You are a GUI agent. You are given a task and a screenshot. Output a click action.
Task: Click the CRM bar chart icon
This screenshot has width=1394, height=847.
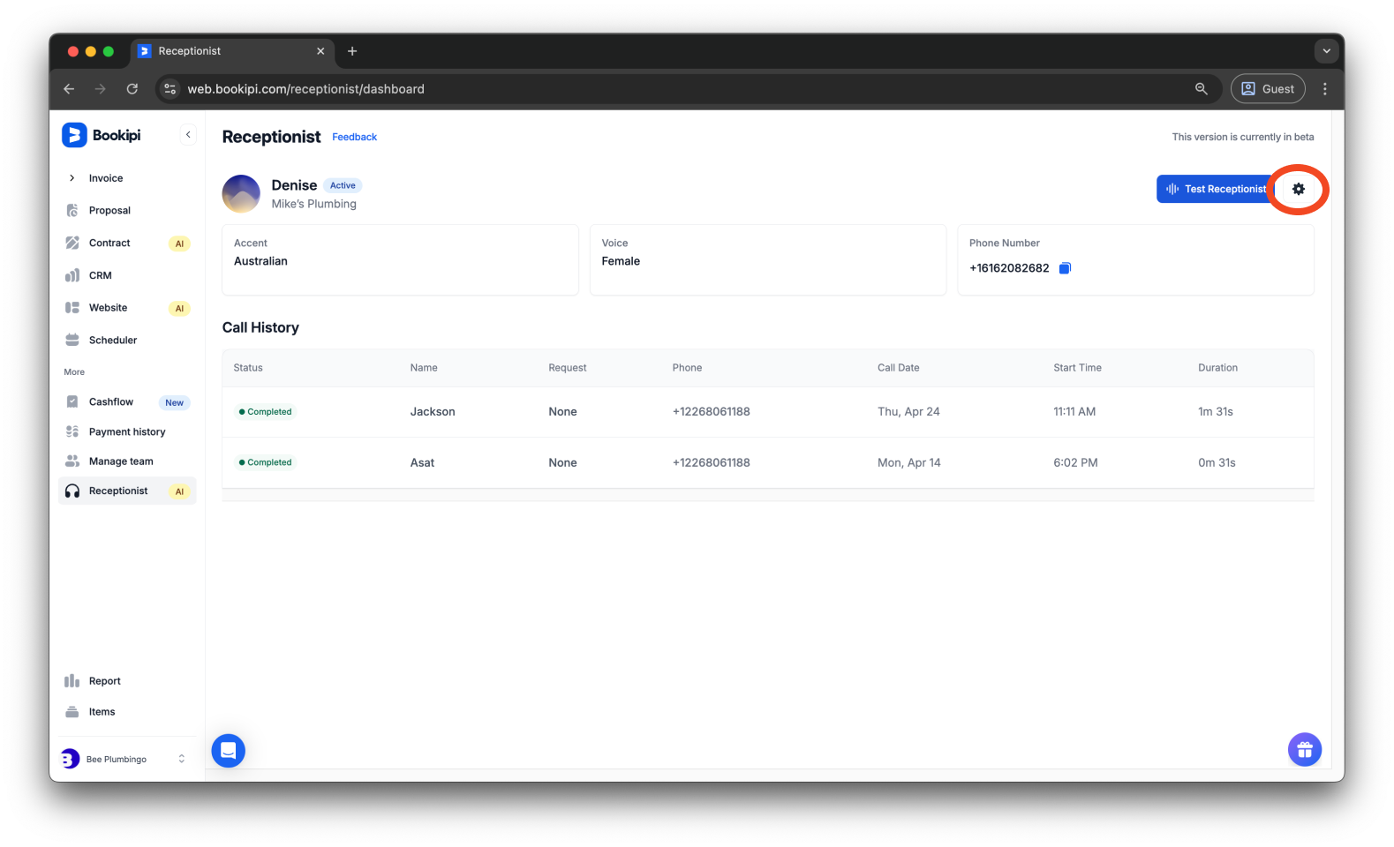[72, 275]
